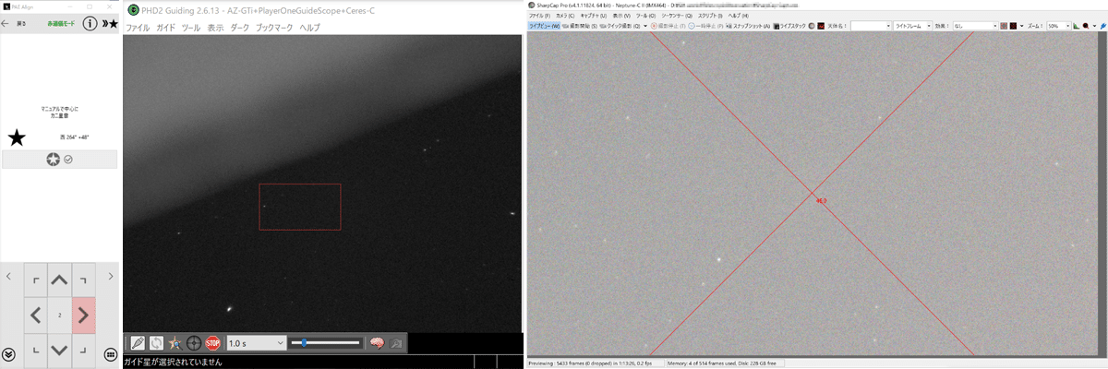1108x369 pixels.
Task: Open PHD2 camera settings wrench icon
Action: coord(396,342)
